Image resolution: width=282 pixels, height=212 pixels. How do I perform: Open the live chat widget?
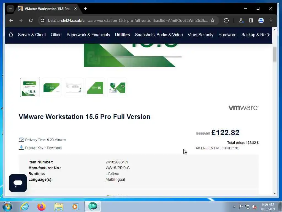point(18,183)
